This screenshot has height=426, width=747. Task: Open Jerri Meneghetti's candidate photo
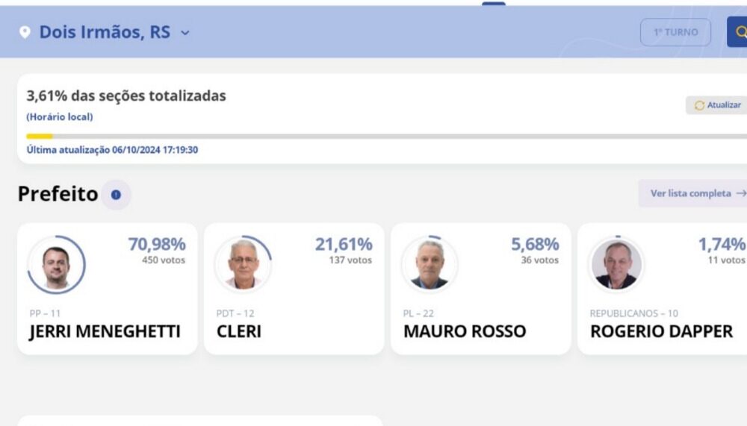point(56,266)
